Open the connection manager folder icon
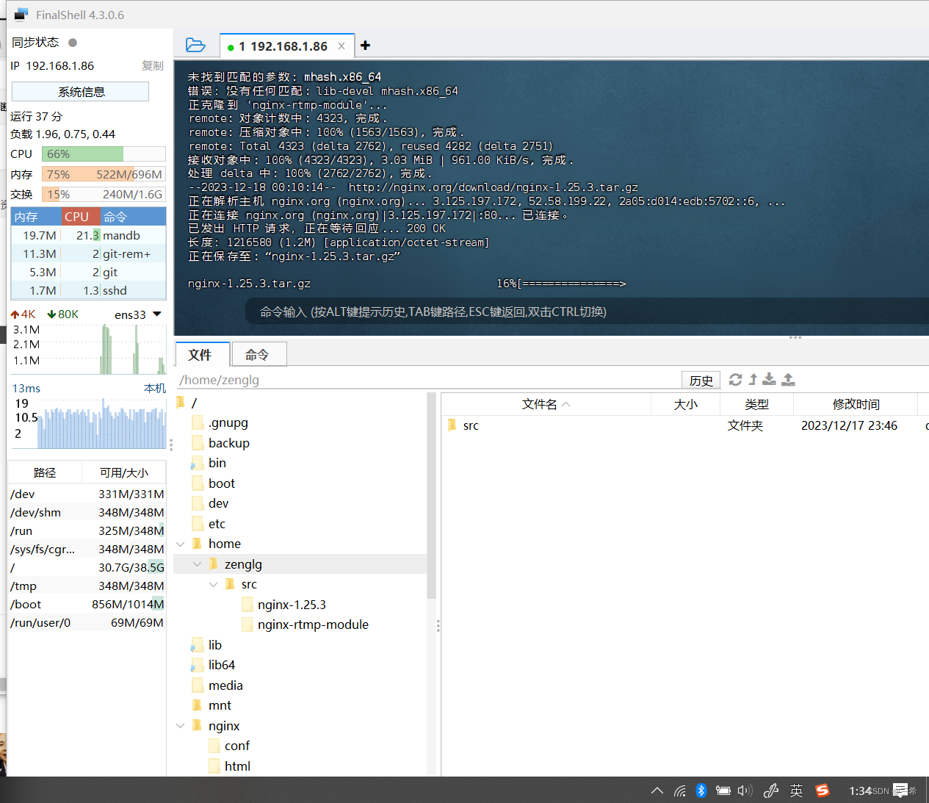The height and width of the screenshot is (803, 929). (195, 45)
